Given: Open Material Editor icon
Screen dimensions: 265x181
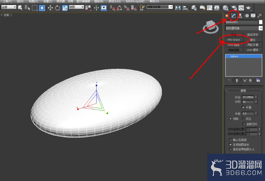Looking at the screenshot, I should coord(225,8).
